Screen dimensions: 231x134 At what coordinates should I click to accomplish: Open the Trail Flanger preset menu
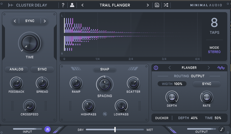115,5
